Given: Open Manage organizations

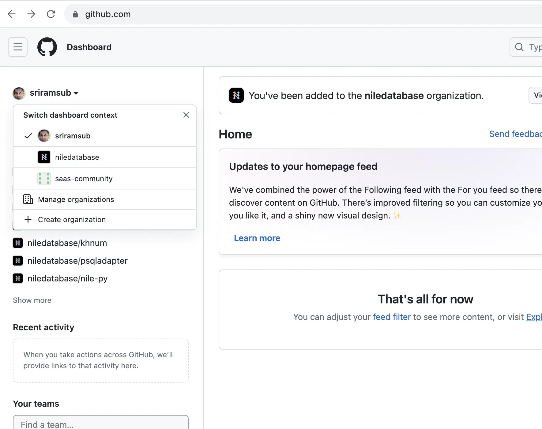Looking at the screenshot, I should click(x=76, y=200).
